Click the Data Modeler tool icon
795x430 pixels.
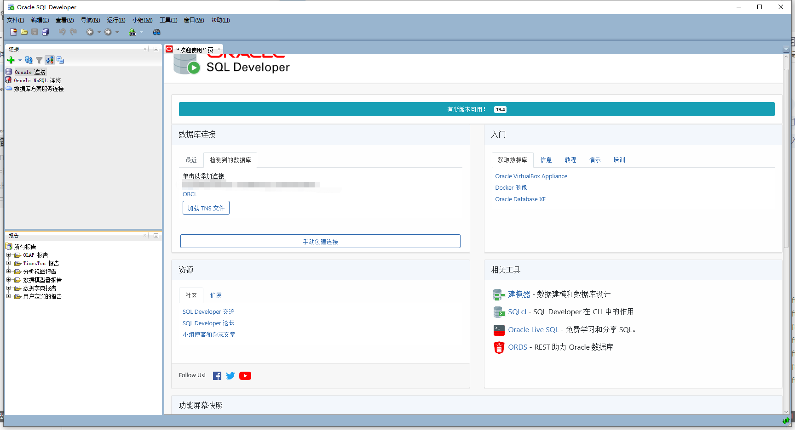tap(499, 294)
